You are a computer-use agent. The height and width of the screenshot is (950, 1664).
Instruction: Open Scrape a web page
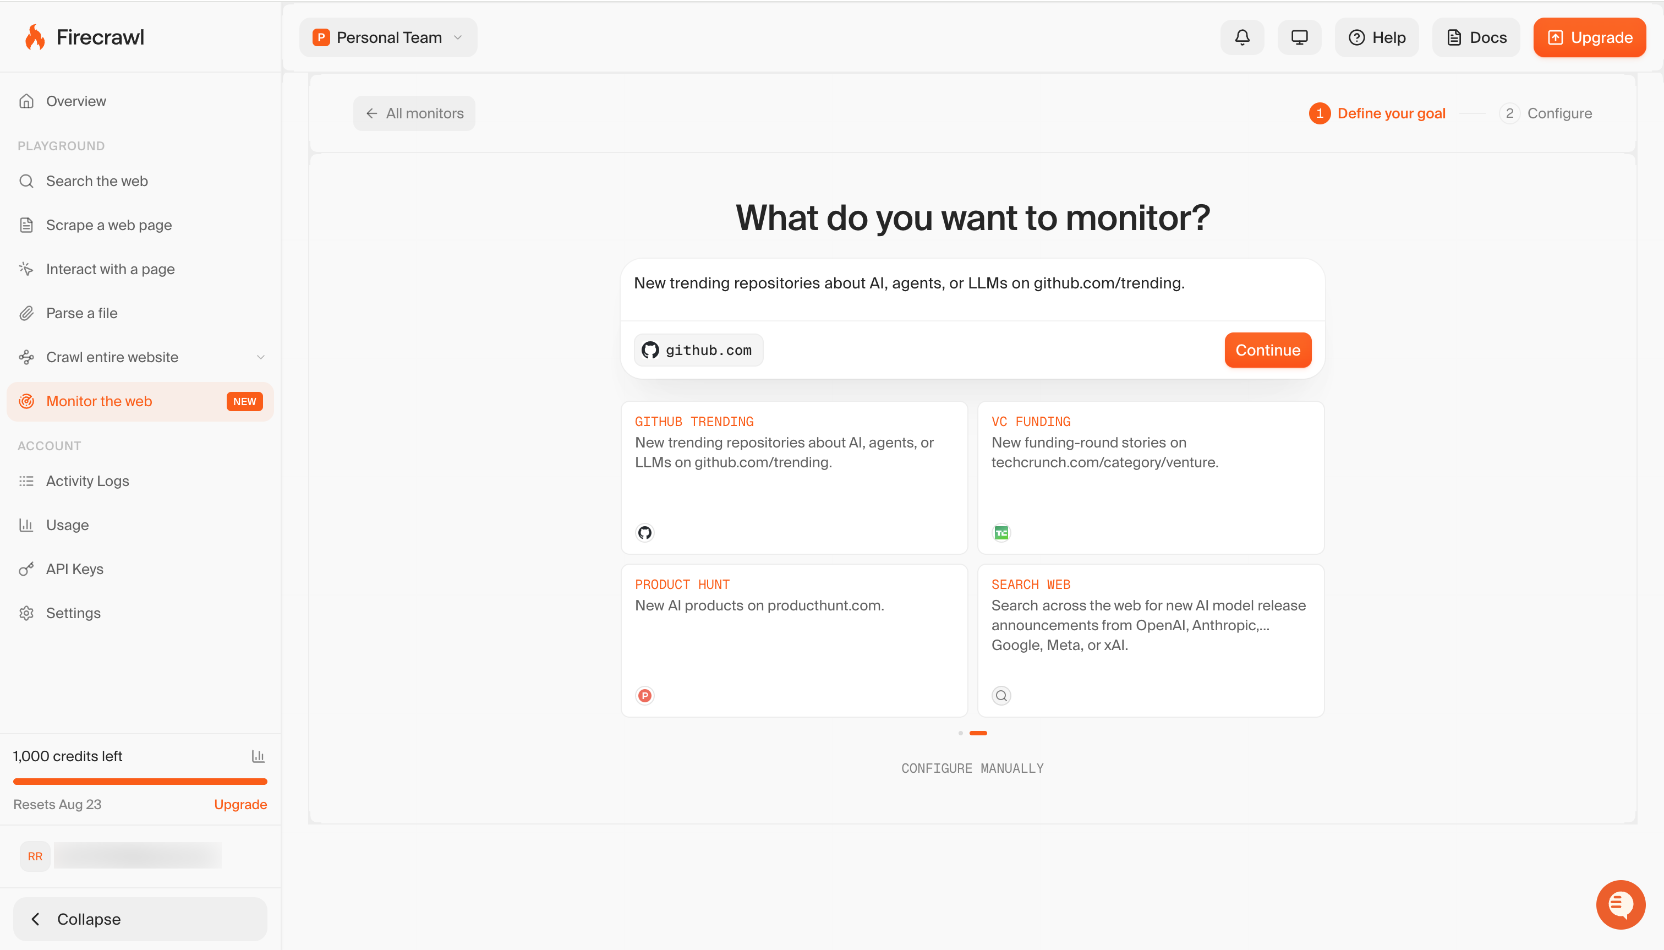point(140,225)
